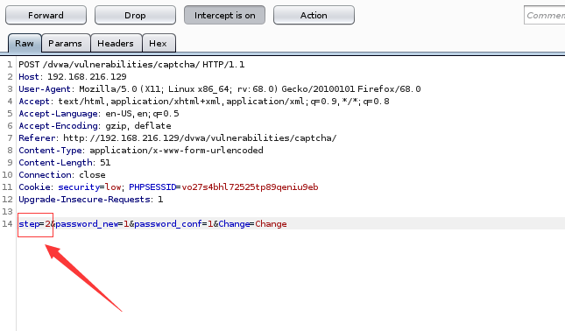Click the Host header line
The height and width of the screenshot is (331, 565).
point(73,77)
